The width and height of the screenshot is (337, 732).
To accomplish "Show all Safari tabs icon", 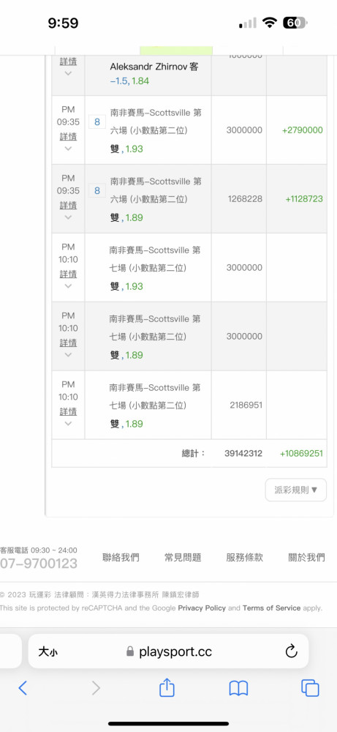I will pos(310,687).
